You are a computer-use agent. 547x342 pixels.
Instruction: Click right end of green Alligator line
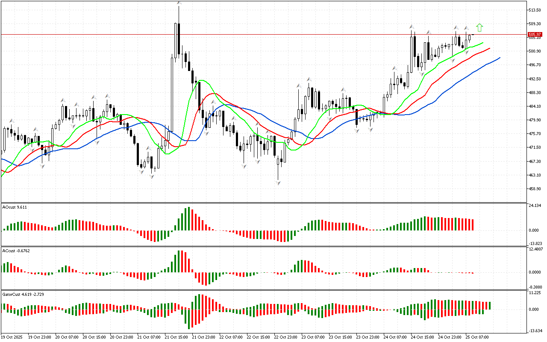click(x=483, y=43)
